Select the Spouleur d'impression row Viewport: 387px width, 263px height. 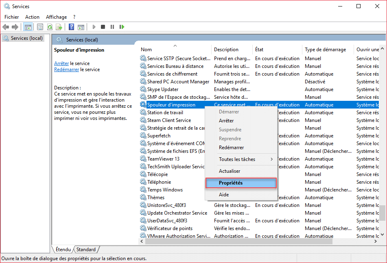tap(259, 105)
